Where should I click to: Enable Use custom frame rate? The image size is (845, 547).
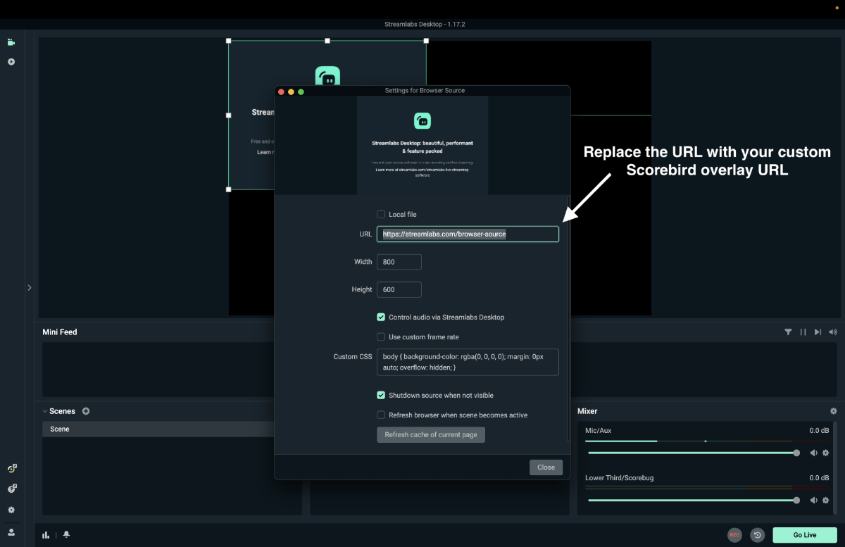click(381, 337)
